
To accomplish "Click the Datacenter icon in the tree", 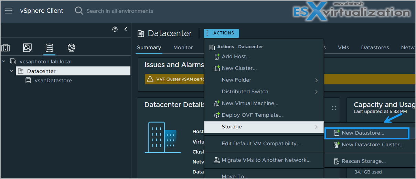I will 21,71.
